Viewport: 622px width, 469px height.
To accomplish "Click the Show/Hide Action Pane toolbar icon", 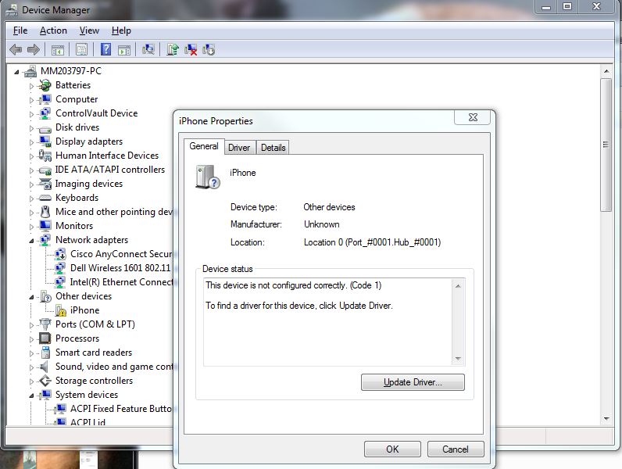I will (x=124, y=50).
